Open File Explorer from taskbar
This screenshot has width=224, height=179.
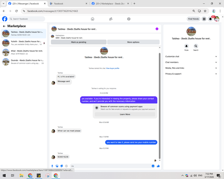[22, 175]
